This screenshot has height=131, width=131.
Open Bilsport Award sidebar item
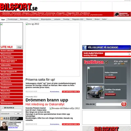point(11,75)
